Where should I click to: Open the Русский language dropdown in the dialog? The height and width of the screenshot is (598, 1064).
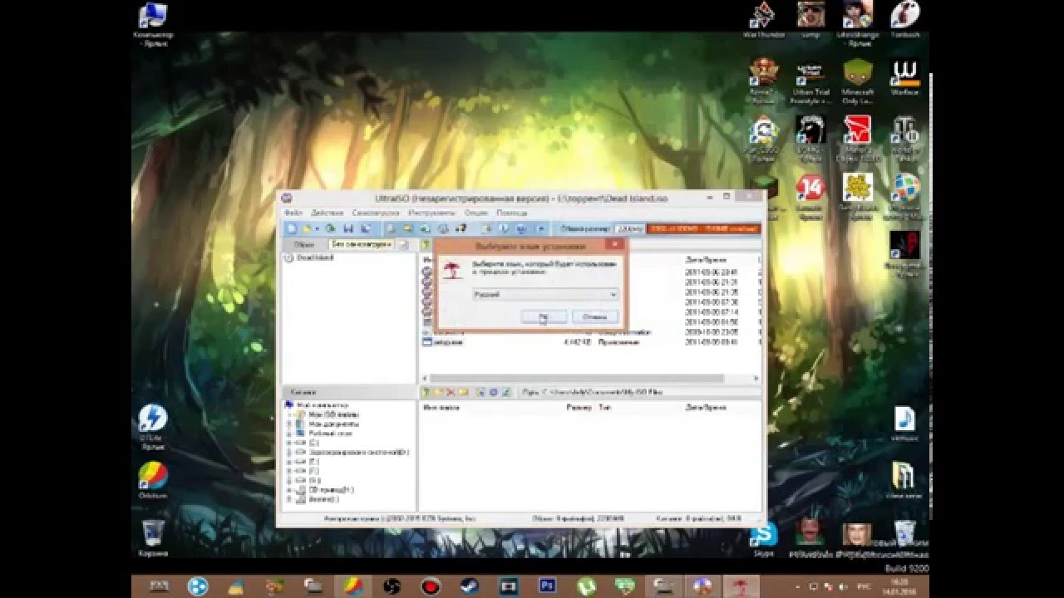(545, 294)
